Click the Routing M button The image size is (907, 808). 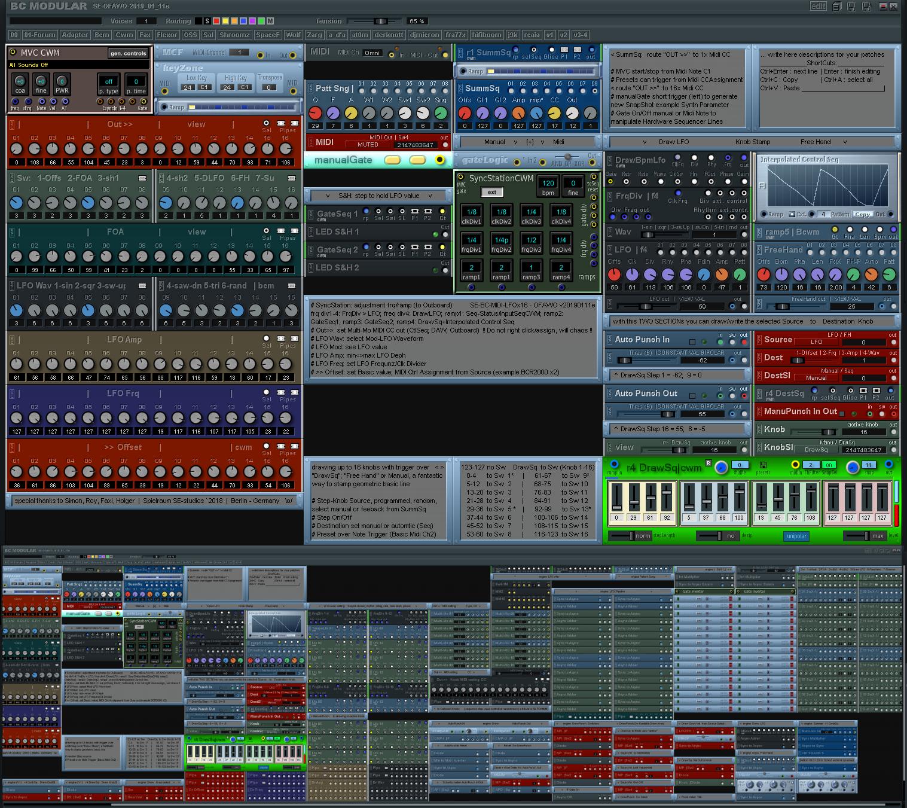point(270,21)
